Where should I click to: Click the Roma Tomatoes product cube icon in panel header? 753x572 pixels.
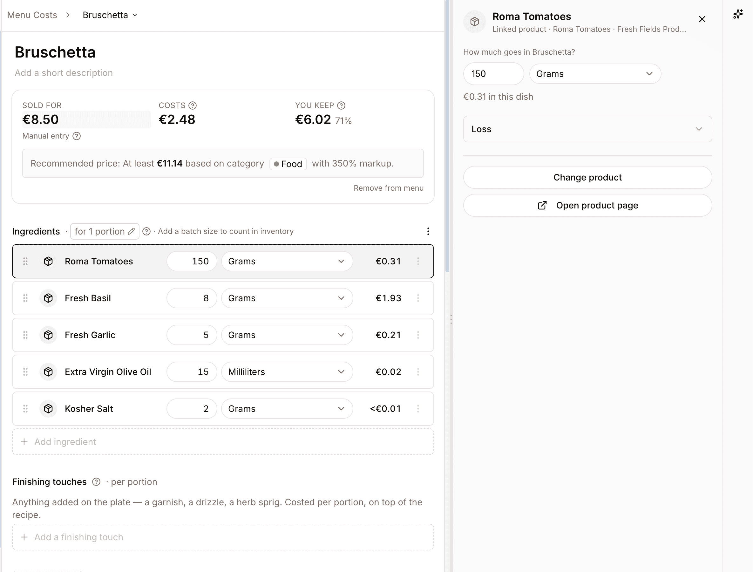(x=475, y=22)
